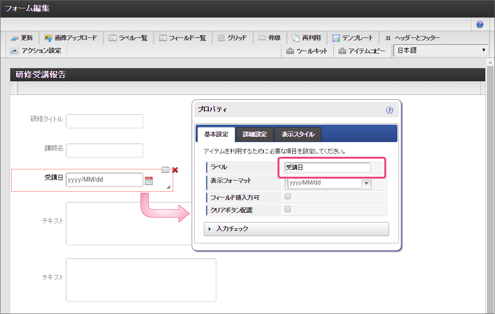Select the 講師名 label
Viewport: 495px width, 314px height.
(x=54, y=148)
